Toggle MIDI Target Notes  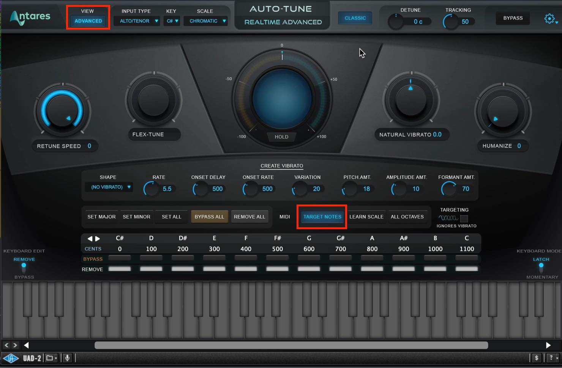[x=322, y=217]
